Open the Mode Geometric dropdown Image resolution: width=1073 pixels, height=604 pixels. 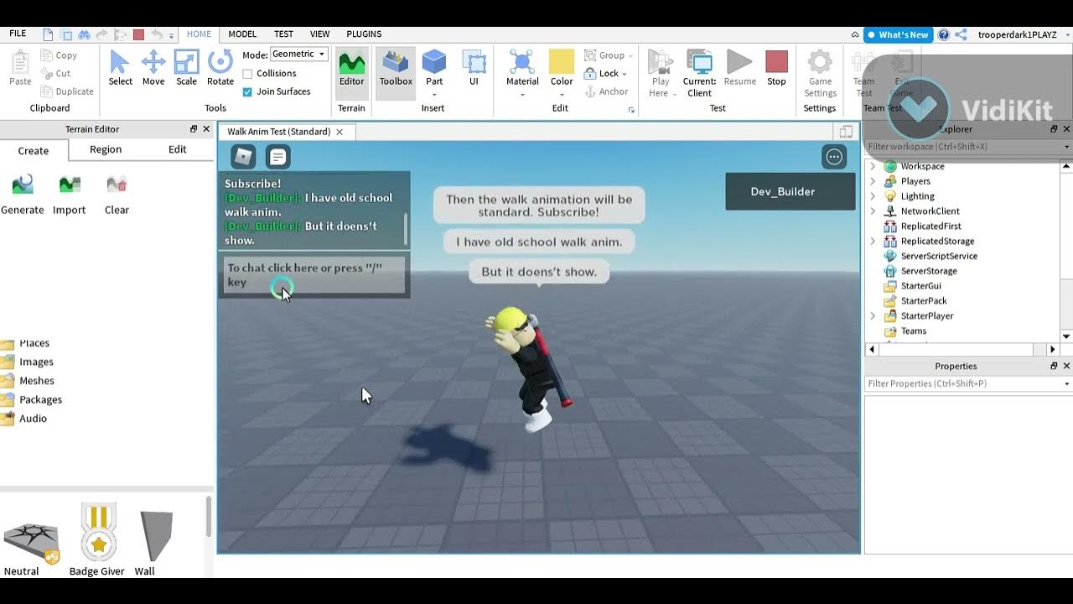(x=299, y=55)
